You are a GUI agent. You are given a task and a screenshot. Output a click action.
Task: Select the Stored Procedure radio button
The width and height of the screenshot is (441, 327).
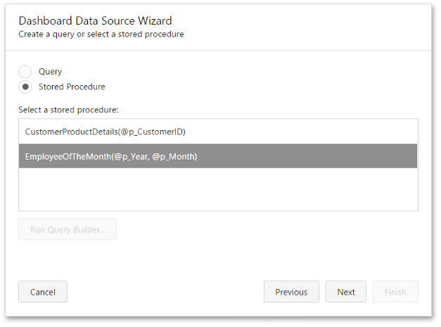25,87
